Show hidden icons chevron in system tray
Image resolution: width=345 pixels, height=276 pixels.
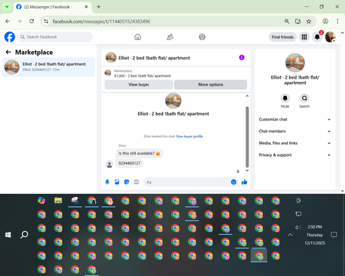click(290, 235)
